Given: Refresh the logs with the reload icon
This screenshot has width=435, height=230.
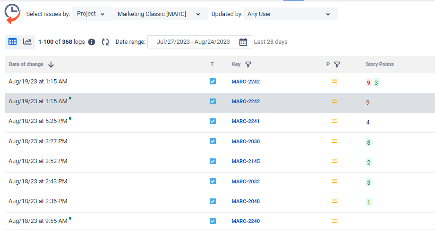Looking at the screenshot, I should [x=105, y=42].
